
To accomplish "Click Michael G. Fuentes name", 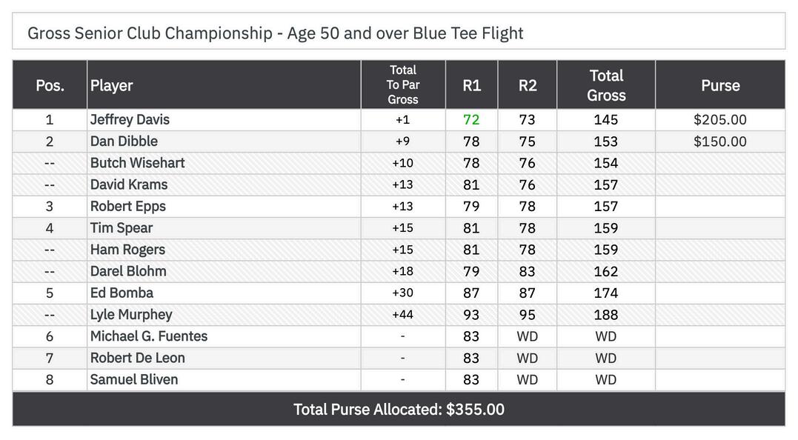I will click(149, 336).
